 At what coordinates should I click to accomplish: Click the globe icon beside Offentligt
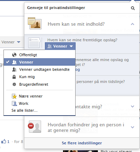point(14,55)
